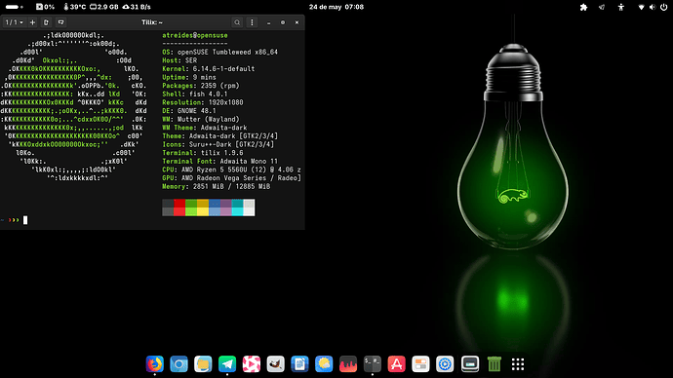Click the 31 B/s network speed indicator
The height and width of the screenshot is (378, 673).
coord(137,7)
